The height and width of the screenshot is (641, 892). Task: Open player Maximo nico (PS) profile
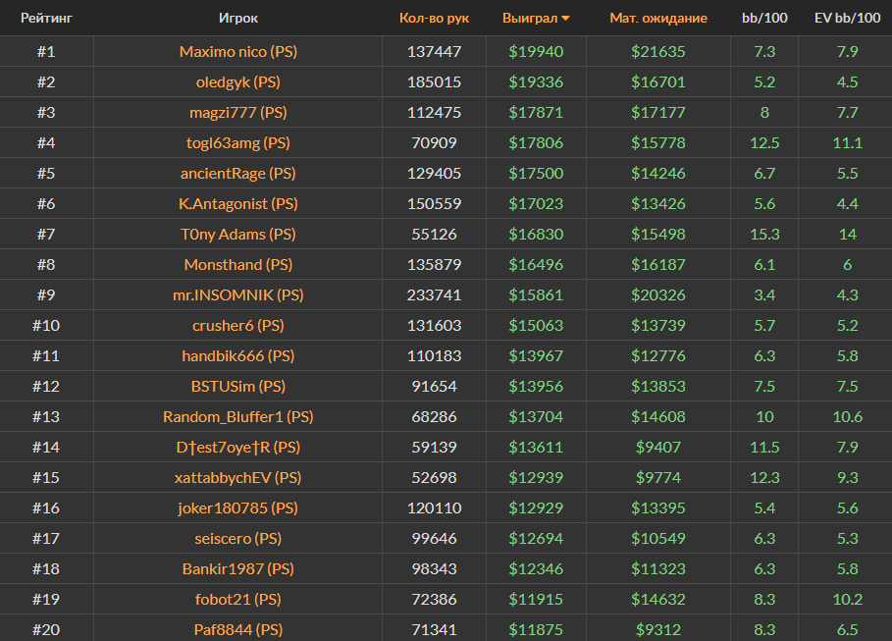238,51
